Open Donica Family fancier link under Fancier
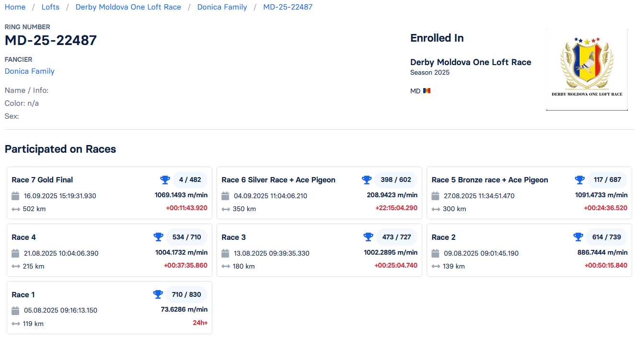 click(x=30, y=71)
